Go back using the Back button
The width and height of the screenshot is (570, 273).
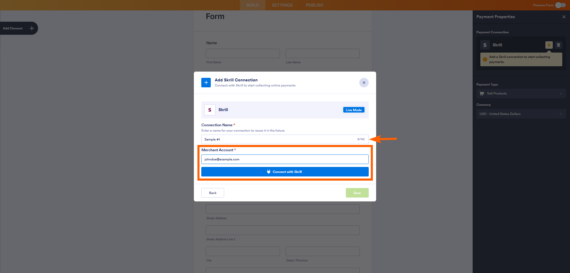tap(213, 192)
